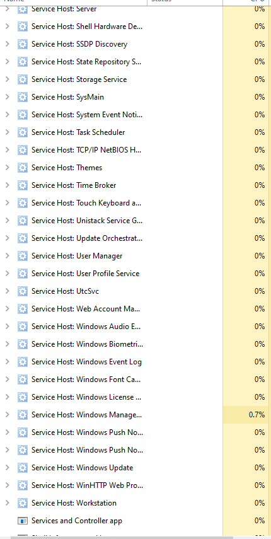This screenshot has height=539, width=271.
Task: Click the Themes service gear icon
Action: click(x=22, y=168)
